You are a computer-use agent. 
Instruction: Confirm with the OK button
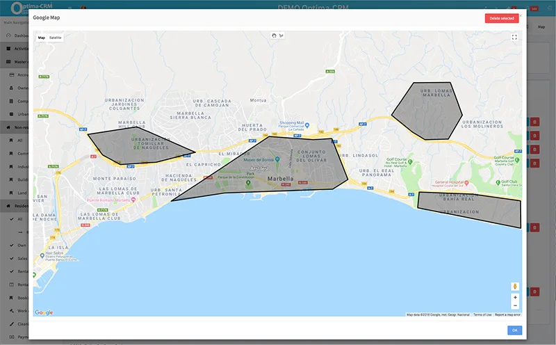[514, 330]
